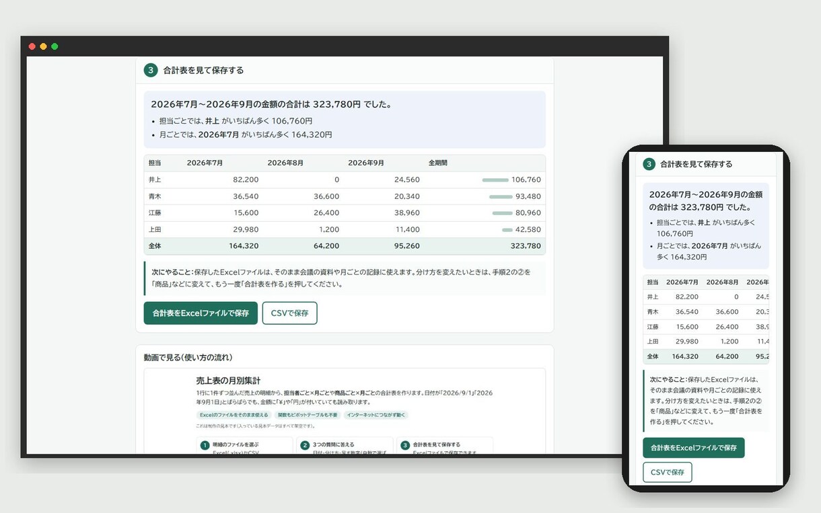Click the step 3 badge in desktop window
The height and width of the screenshot is (513, 821).
pyautogui.click(x=151, y=70)
